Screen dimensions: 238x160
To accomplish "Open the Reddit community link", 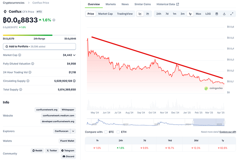I will (37, 151).
